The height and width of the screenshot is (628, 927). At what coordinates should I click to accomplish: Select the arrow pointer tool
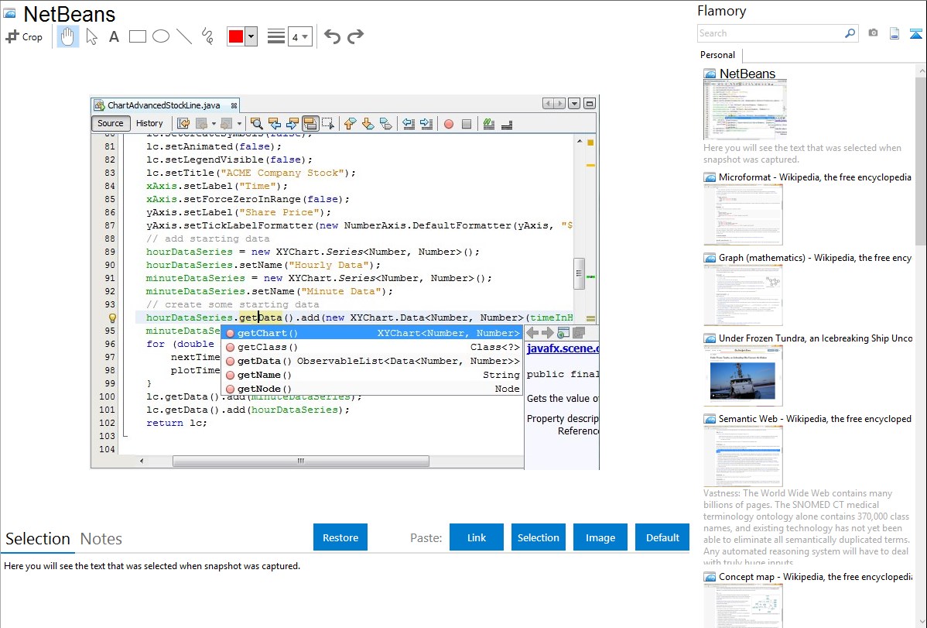(x=91, y=36)
